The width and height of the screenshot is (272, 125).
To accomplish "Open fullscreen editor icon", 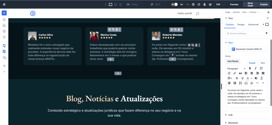I will [x=240, y=83].
